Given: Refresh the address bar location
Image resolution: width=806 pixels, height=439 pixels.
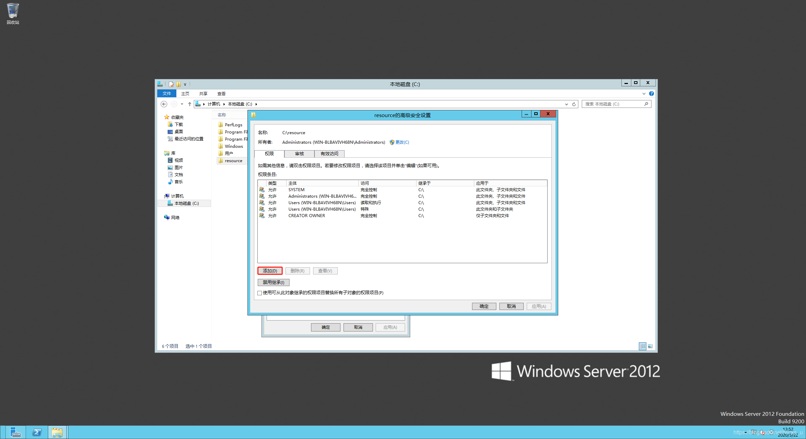Looking at the screenshot, I should [x=574, y=104].
